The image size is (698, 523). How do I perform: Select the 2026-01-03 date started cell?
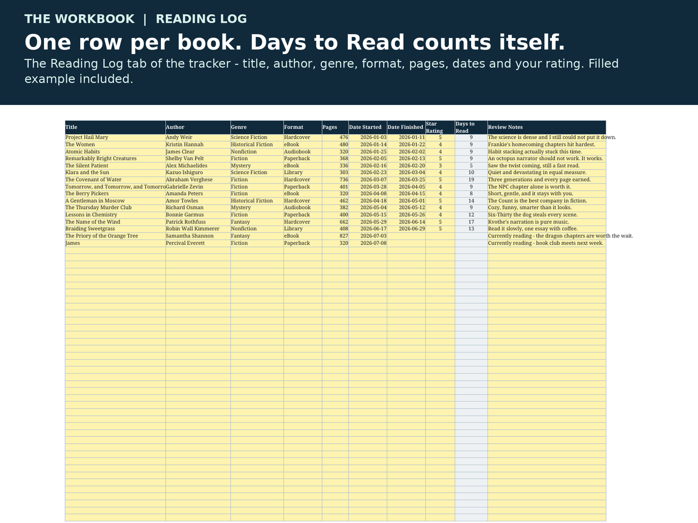[368, 137]
